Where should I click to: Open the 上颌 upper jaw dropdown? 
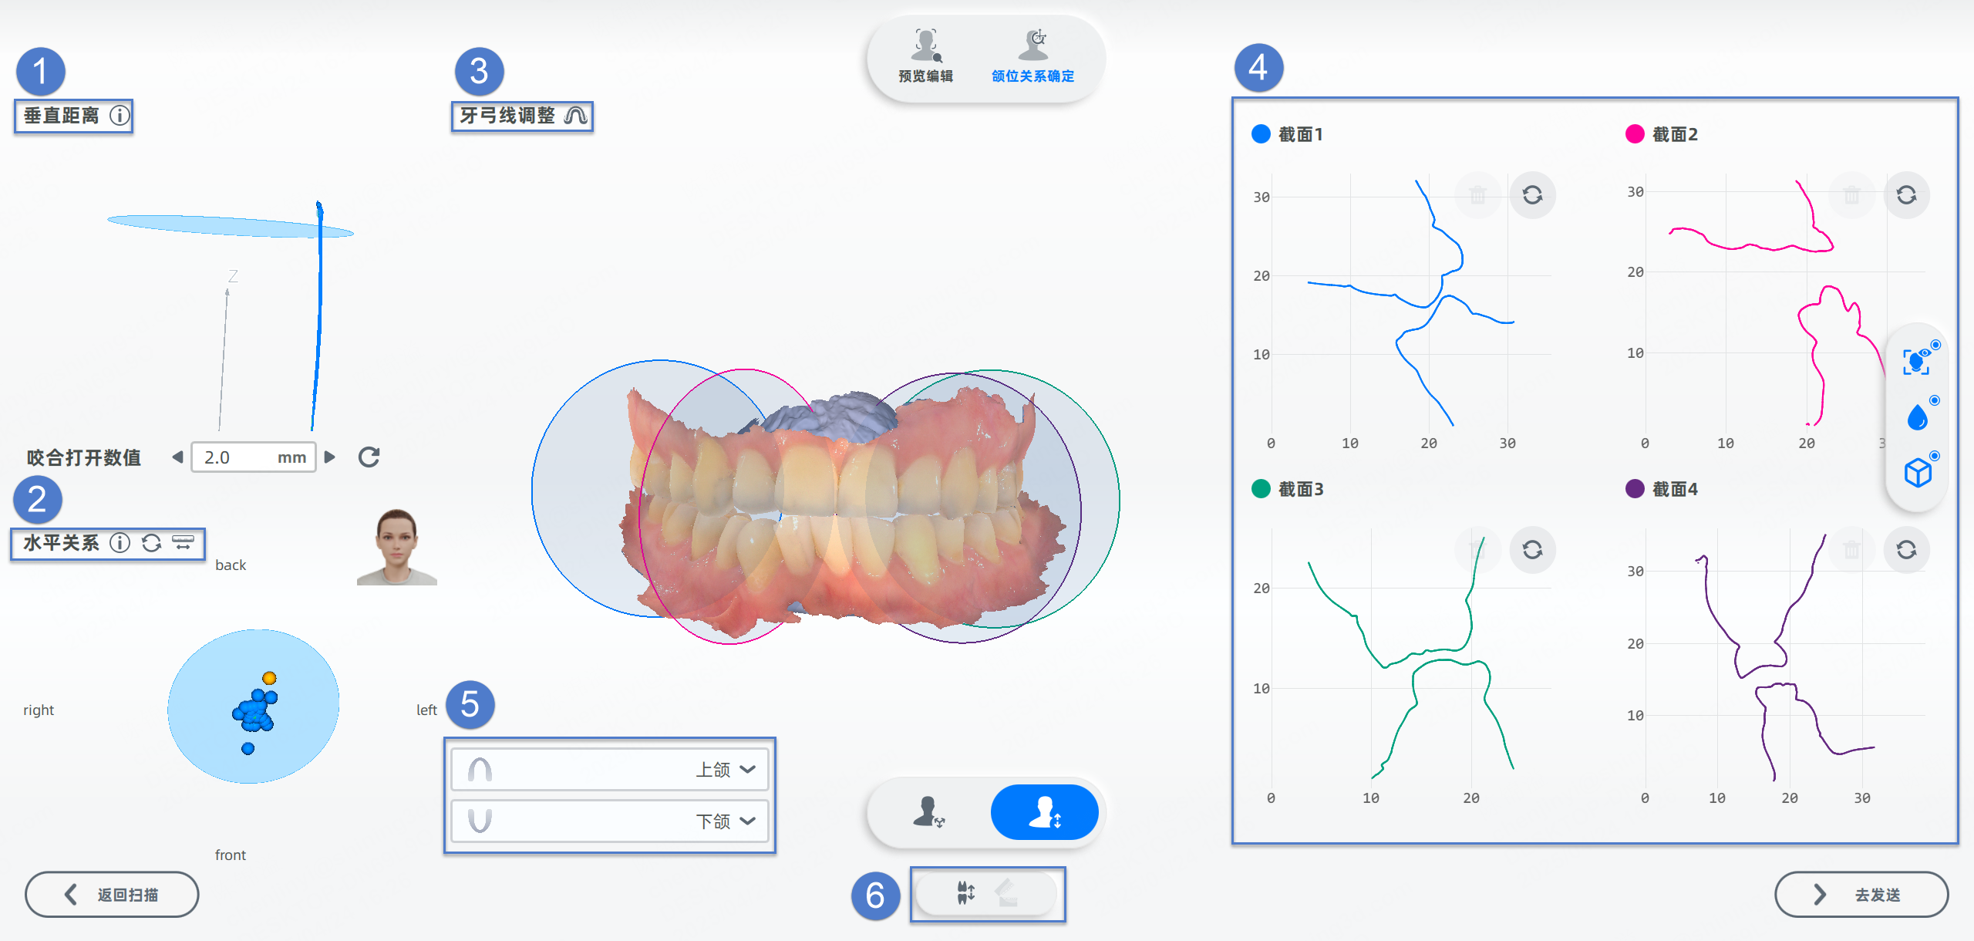(610, 770)
